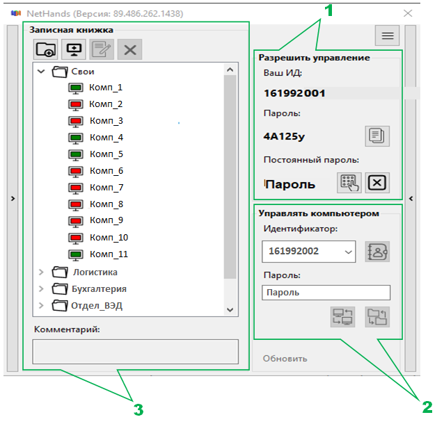Click the remote control connect icon
Screen dimensions: 444x424
point(342,316)
